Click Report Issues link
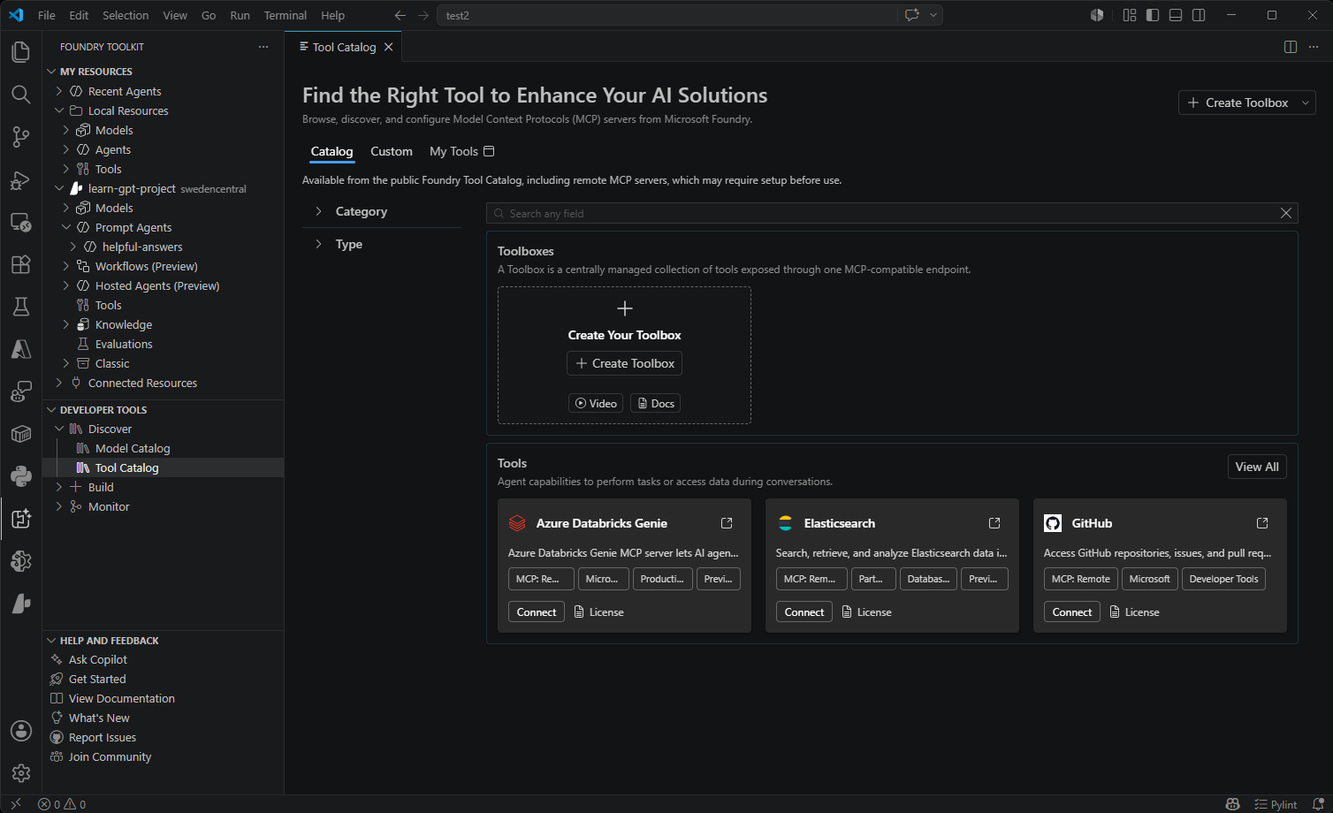1333x813 pixels. click(103, 737)
